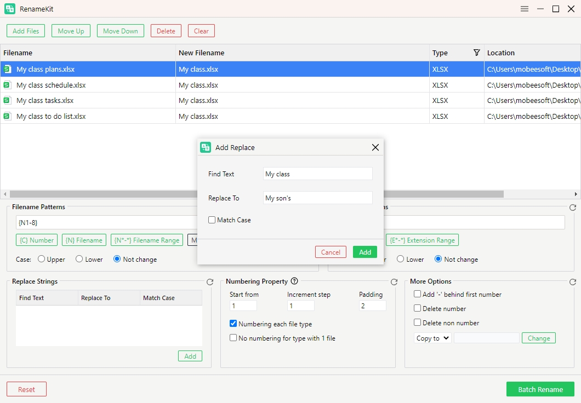Select the Upper case radio button
This screenshot has width=581, height=403.
coord(41,260)
